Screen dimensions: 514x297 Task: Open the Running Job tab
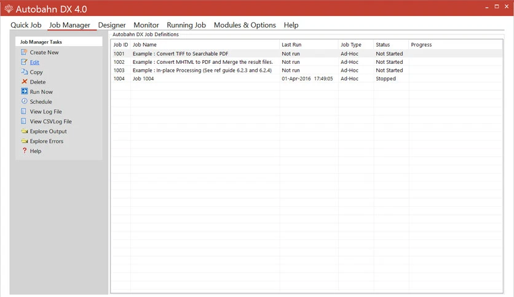pyautogui.click(x=186, y=25)
